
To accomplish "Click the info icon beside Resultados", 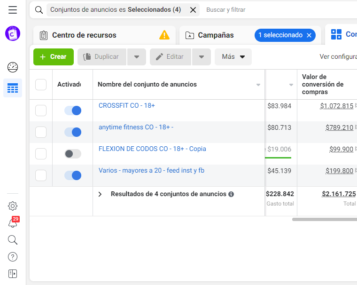I will pyautogui.click(x=231, y=194).
